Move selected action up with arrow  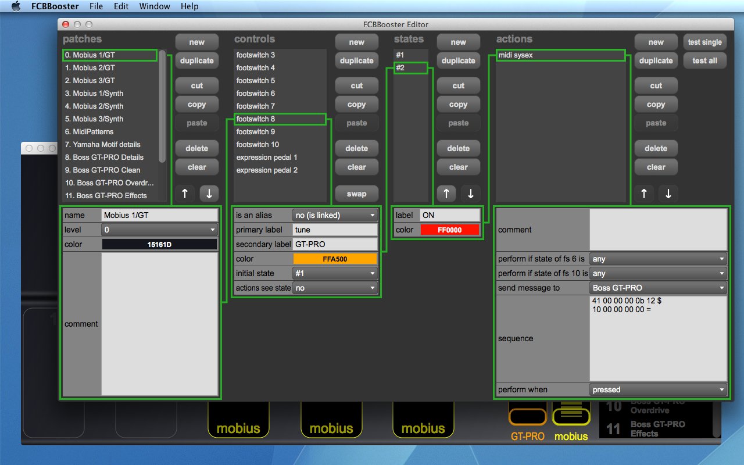pyautogui.click(x=644, y=194)
